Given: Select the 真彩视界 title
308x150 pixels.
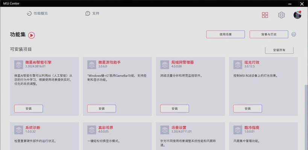Looking at the screenshot, I should click(106, 127).
